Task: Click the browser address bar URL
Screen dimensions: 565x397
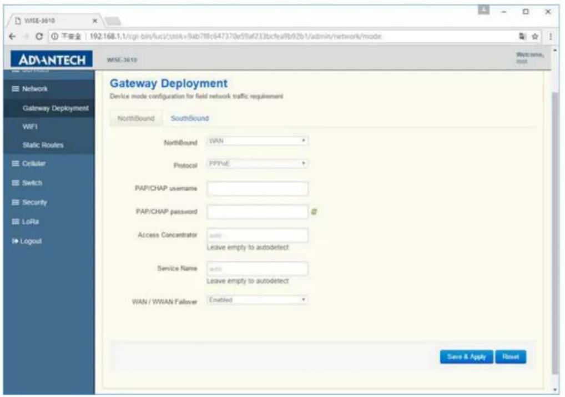Action: 235,37
